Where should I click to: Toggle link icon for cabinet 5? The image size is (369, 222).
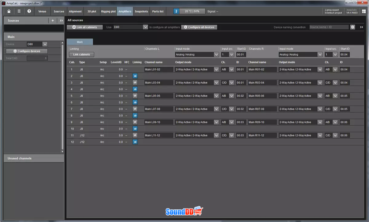coord(135,96)
